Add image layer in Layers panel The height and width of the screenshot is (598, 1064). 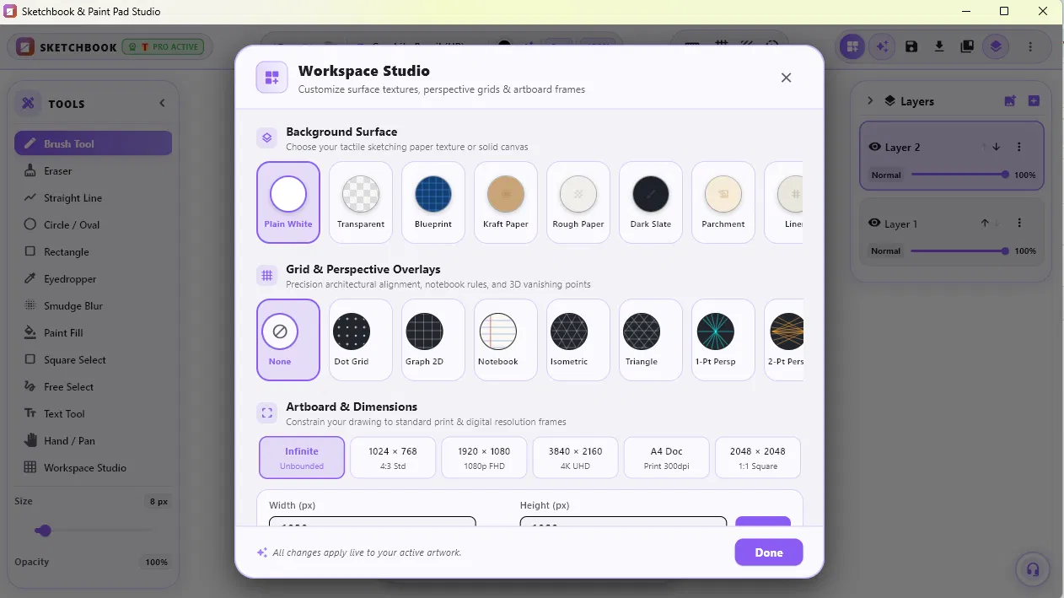1010,101
